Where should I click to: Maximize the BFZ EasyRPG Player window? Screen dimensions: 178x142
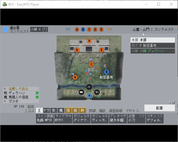tap(159, 4)
